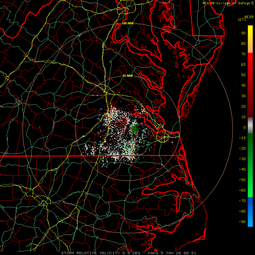Screen dimensions: 255x255
Task: Click the dark red outbound velocity echo patch
Action: [122, 124]
